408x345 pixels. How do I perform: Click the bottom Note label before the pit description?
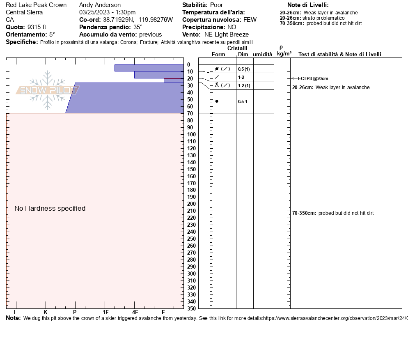click(x=13, y=318)
